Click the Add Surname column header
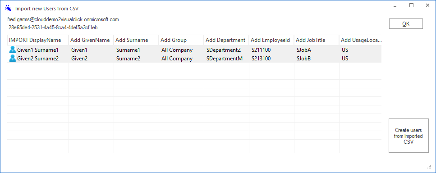Image resolution: width=436 pixels, height=173 pixels. pyautogui.click(x=136, y=40)
